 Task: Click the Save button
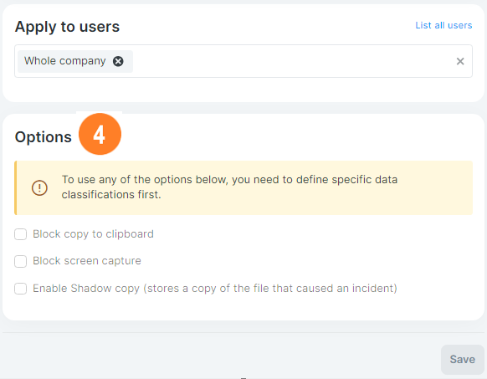point(462,360)
